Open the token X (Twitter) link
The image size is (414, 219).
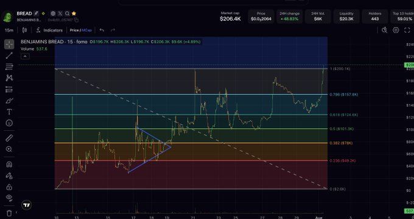pos(60,13)
